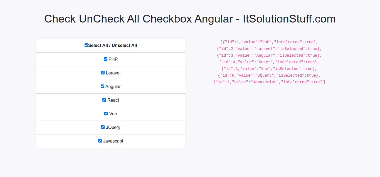The height and width of the screenshot is (177, 380).
Task: Toggle the JQuery checkbox off
Action: [103, 127]
